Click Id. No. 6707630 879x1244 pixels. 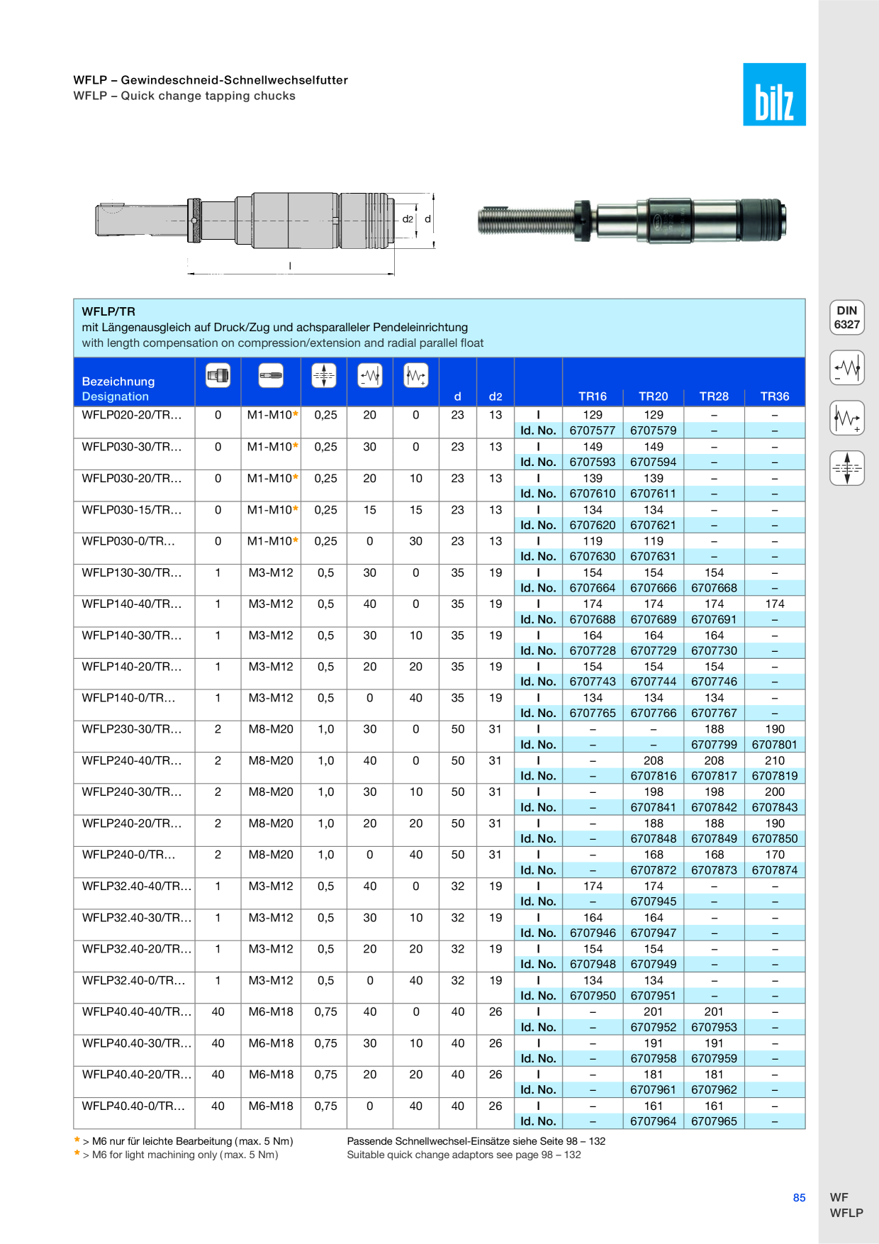click(593, 556)
